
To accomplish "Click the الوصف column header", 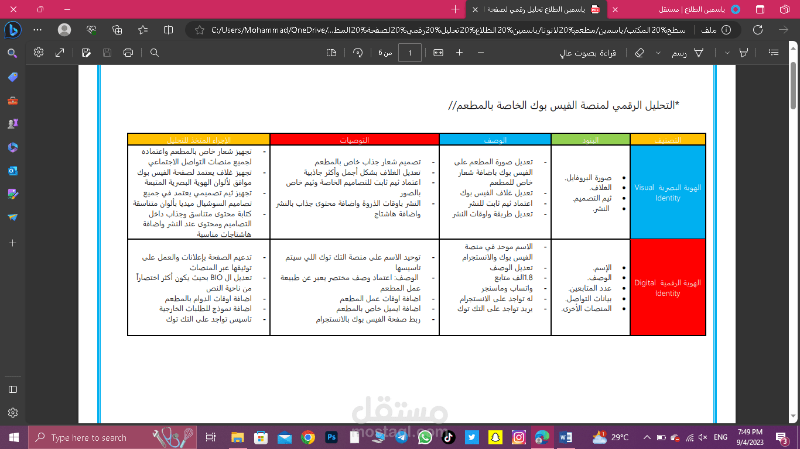I will pyautogui.click(x=495, y=140).
